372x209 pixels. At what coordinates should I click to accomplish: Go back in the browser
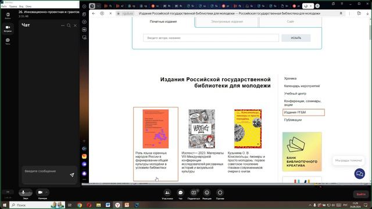(x=94, y=13)
